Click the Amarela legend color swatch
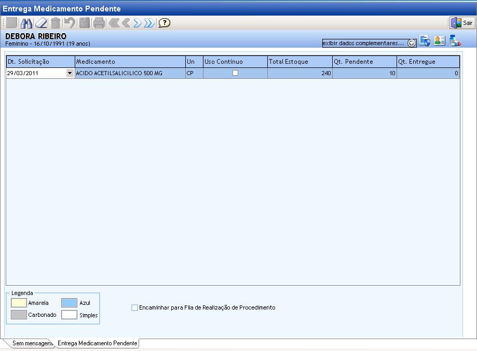This screenshot has height=351, width=477. pos(19,303)
